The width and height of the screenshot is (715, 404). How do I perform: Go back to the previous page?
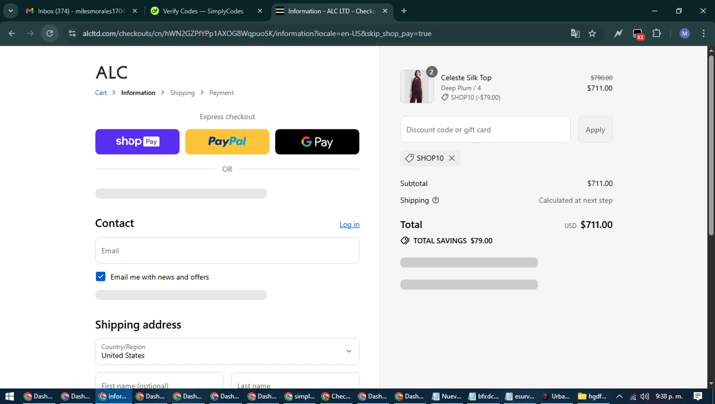pos(12,33)
